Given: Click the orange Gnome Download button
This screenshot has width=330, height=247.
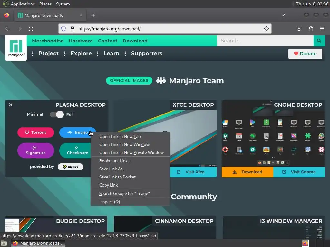Looking at the screenshot, I should pyautogui.click(x=247, y=172).
